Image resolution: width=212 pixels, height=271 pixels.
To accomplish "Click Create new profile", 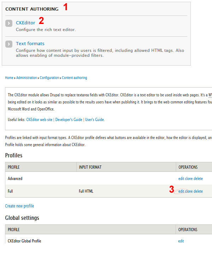I will (x=19, y=206).
